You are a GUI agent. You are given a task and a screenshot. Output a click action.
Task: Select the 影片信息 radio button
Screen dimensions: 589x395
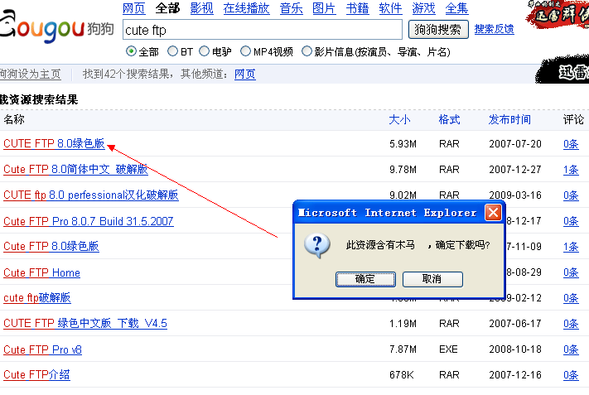307,51
